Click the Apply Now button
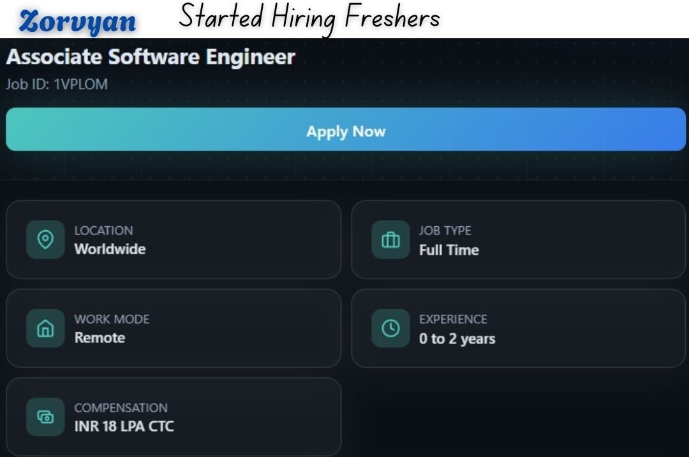The width and height of the screenshot is (689, 457). (x=345, y=130)
